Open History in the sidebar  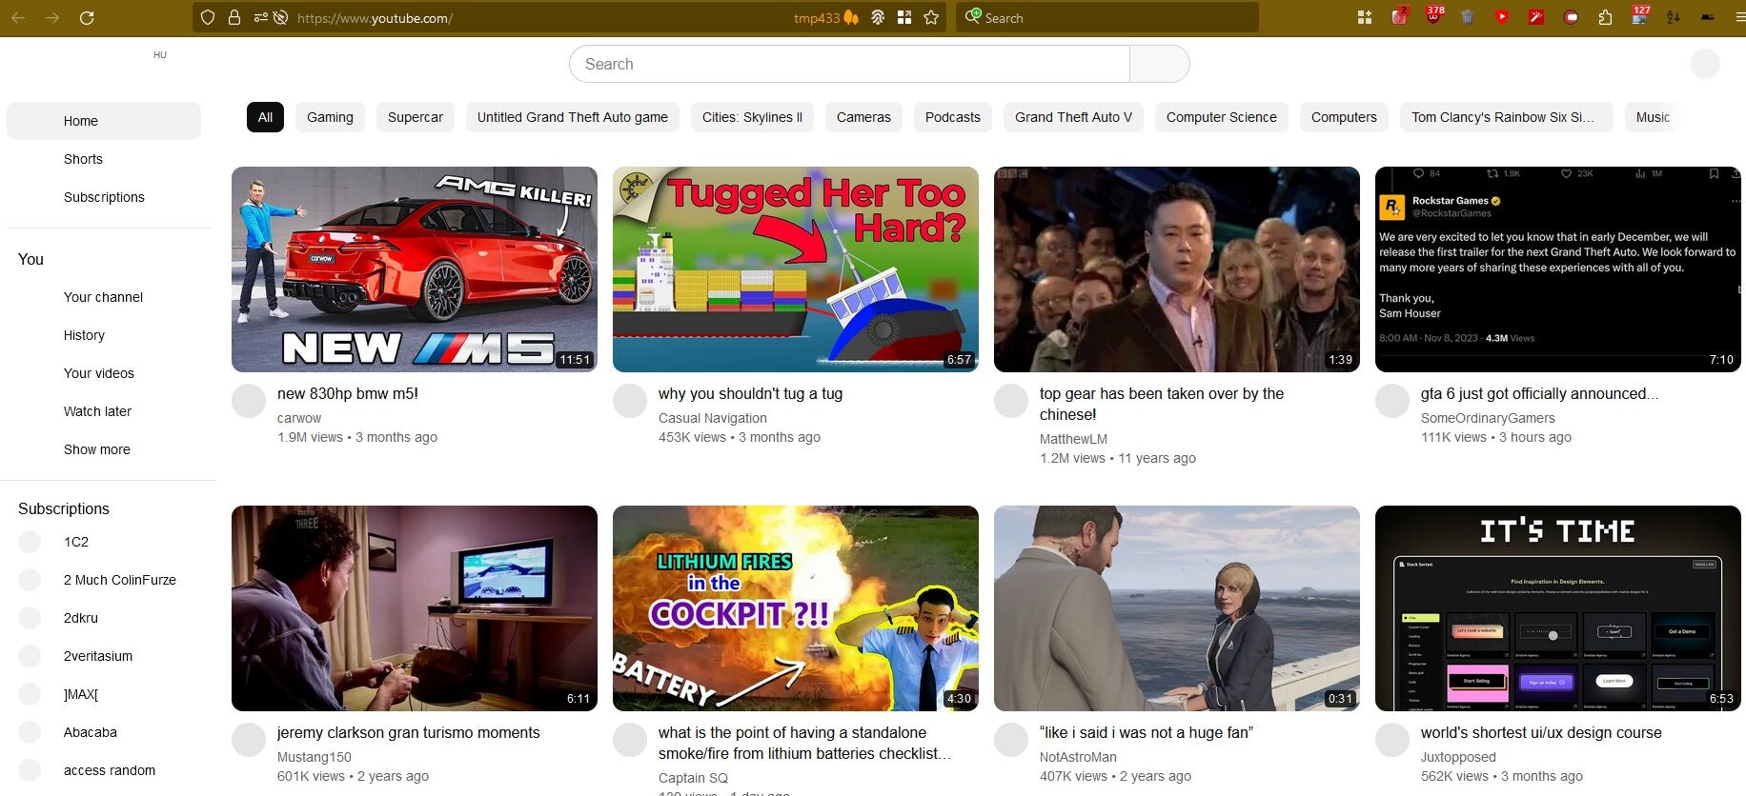click(x=104, y=335)
